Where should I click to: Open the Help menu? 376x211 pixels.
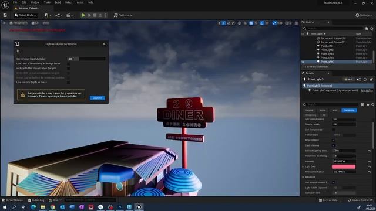click(x=90, y=2)
